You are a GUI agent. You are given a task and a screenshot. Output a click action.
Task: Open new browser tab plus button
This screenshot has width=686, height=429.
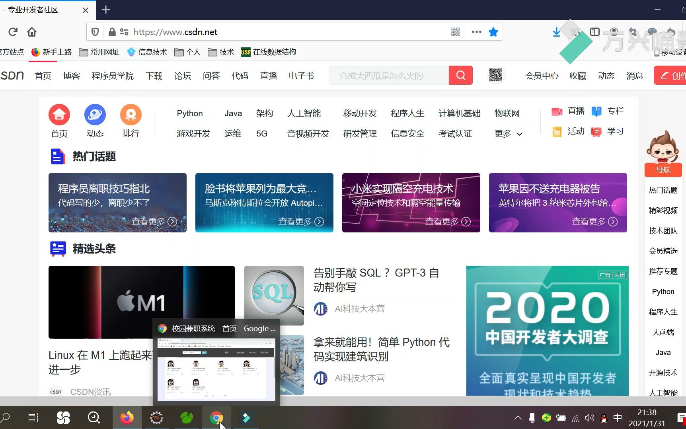[x=106, y=10]
